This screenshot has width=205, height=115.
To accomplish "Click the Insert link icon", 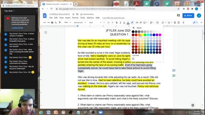I will click(x=137, y=23).
